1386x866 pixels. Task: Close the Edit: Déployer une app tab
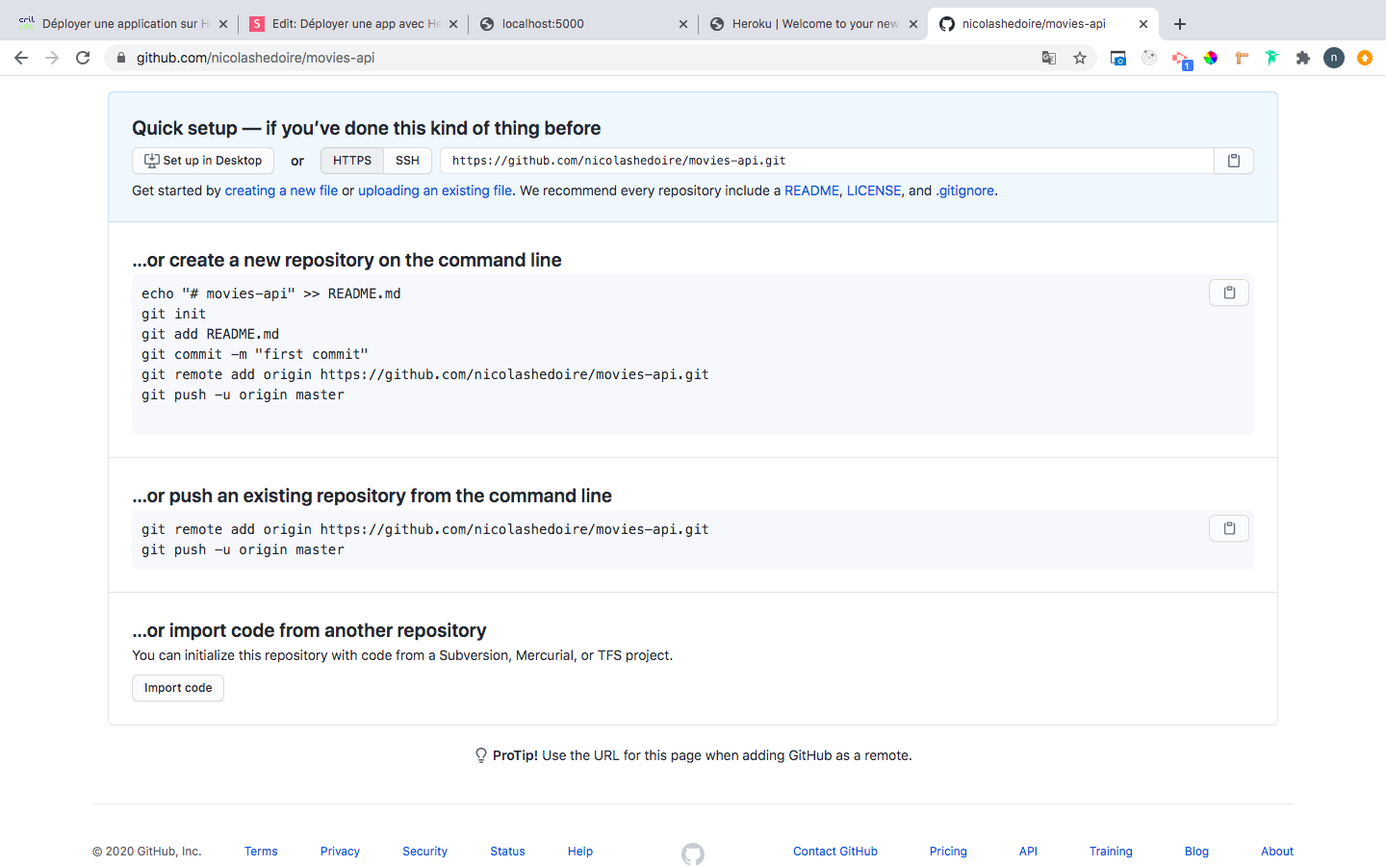click(453, 24)
